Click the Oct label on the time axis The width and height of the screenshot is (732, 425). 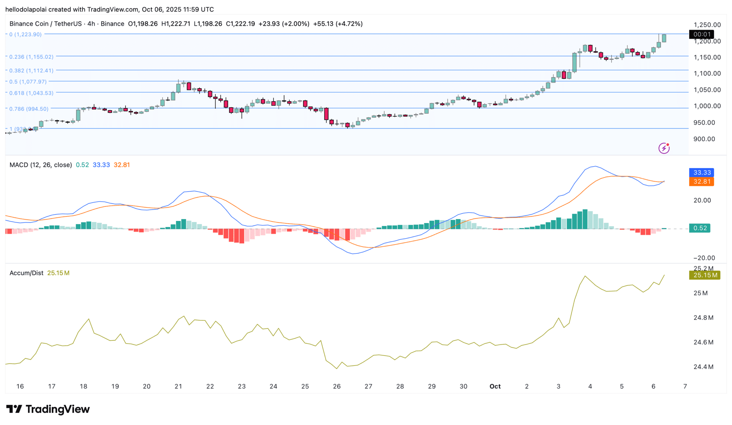(495, 386)
